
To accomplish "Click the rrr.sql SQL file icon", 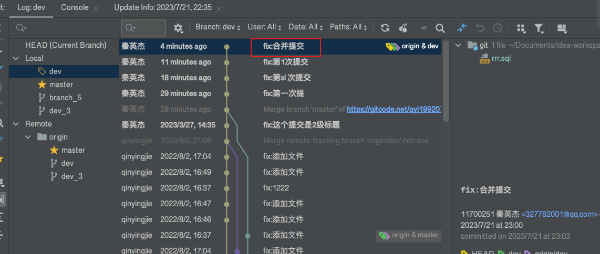I will tap(484, 58).
